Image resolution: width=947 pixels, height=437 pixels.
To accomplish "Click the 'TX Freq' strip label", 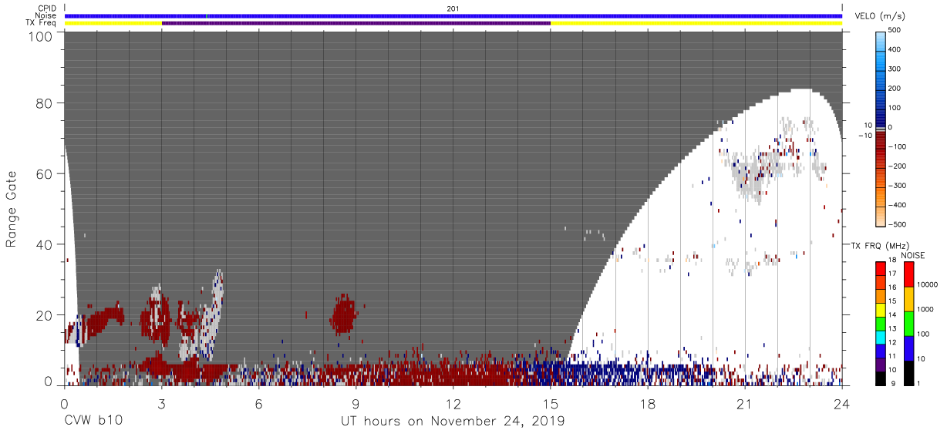I will [42, 23].
